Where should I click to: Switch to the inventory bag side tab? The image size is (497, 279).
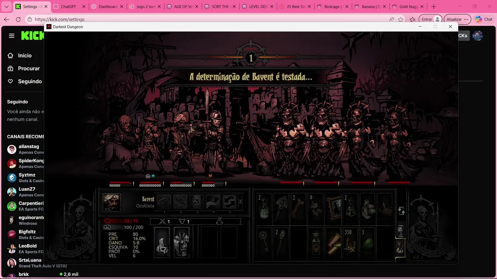[400, 248]
